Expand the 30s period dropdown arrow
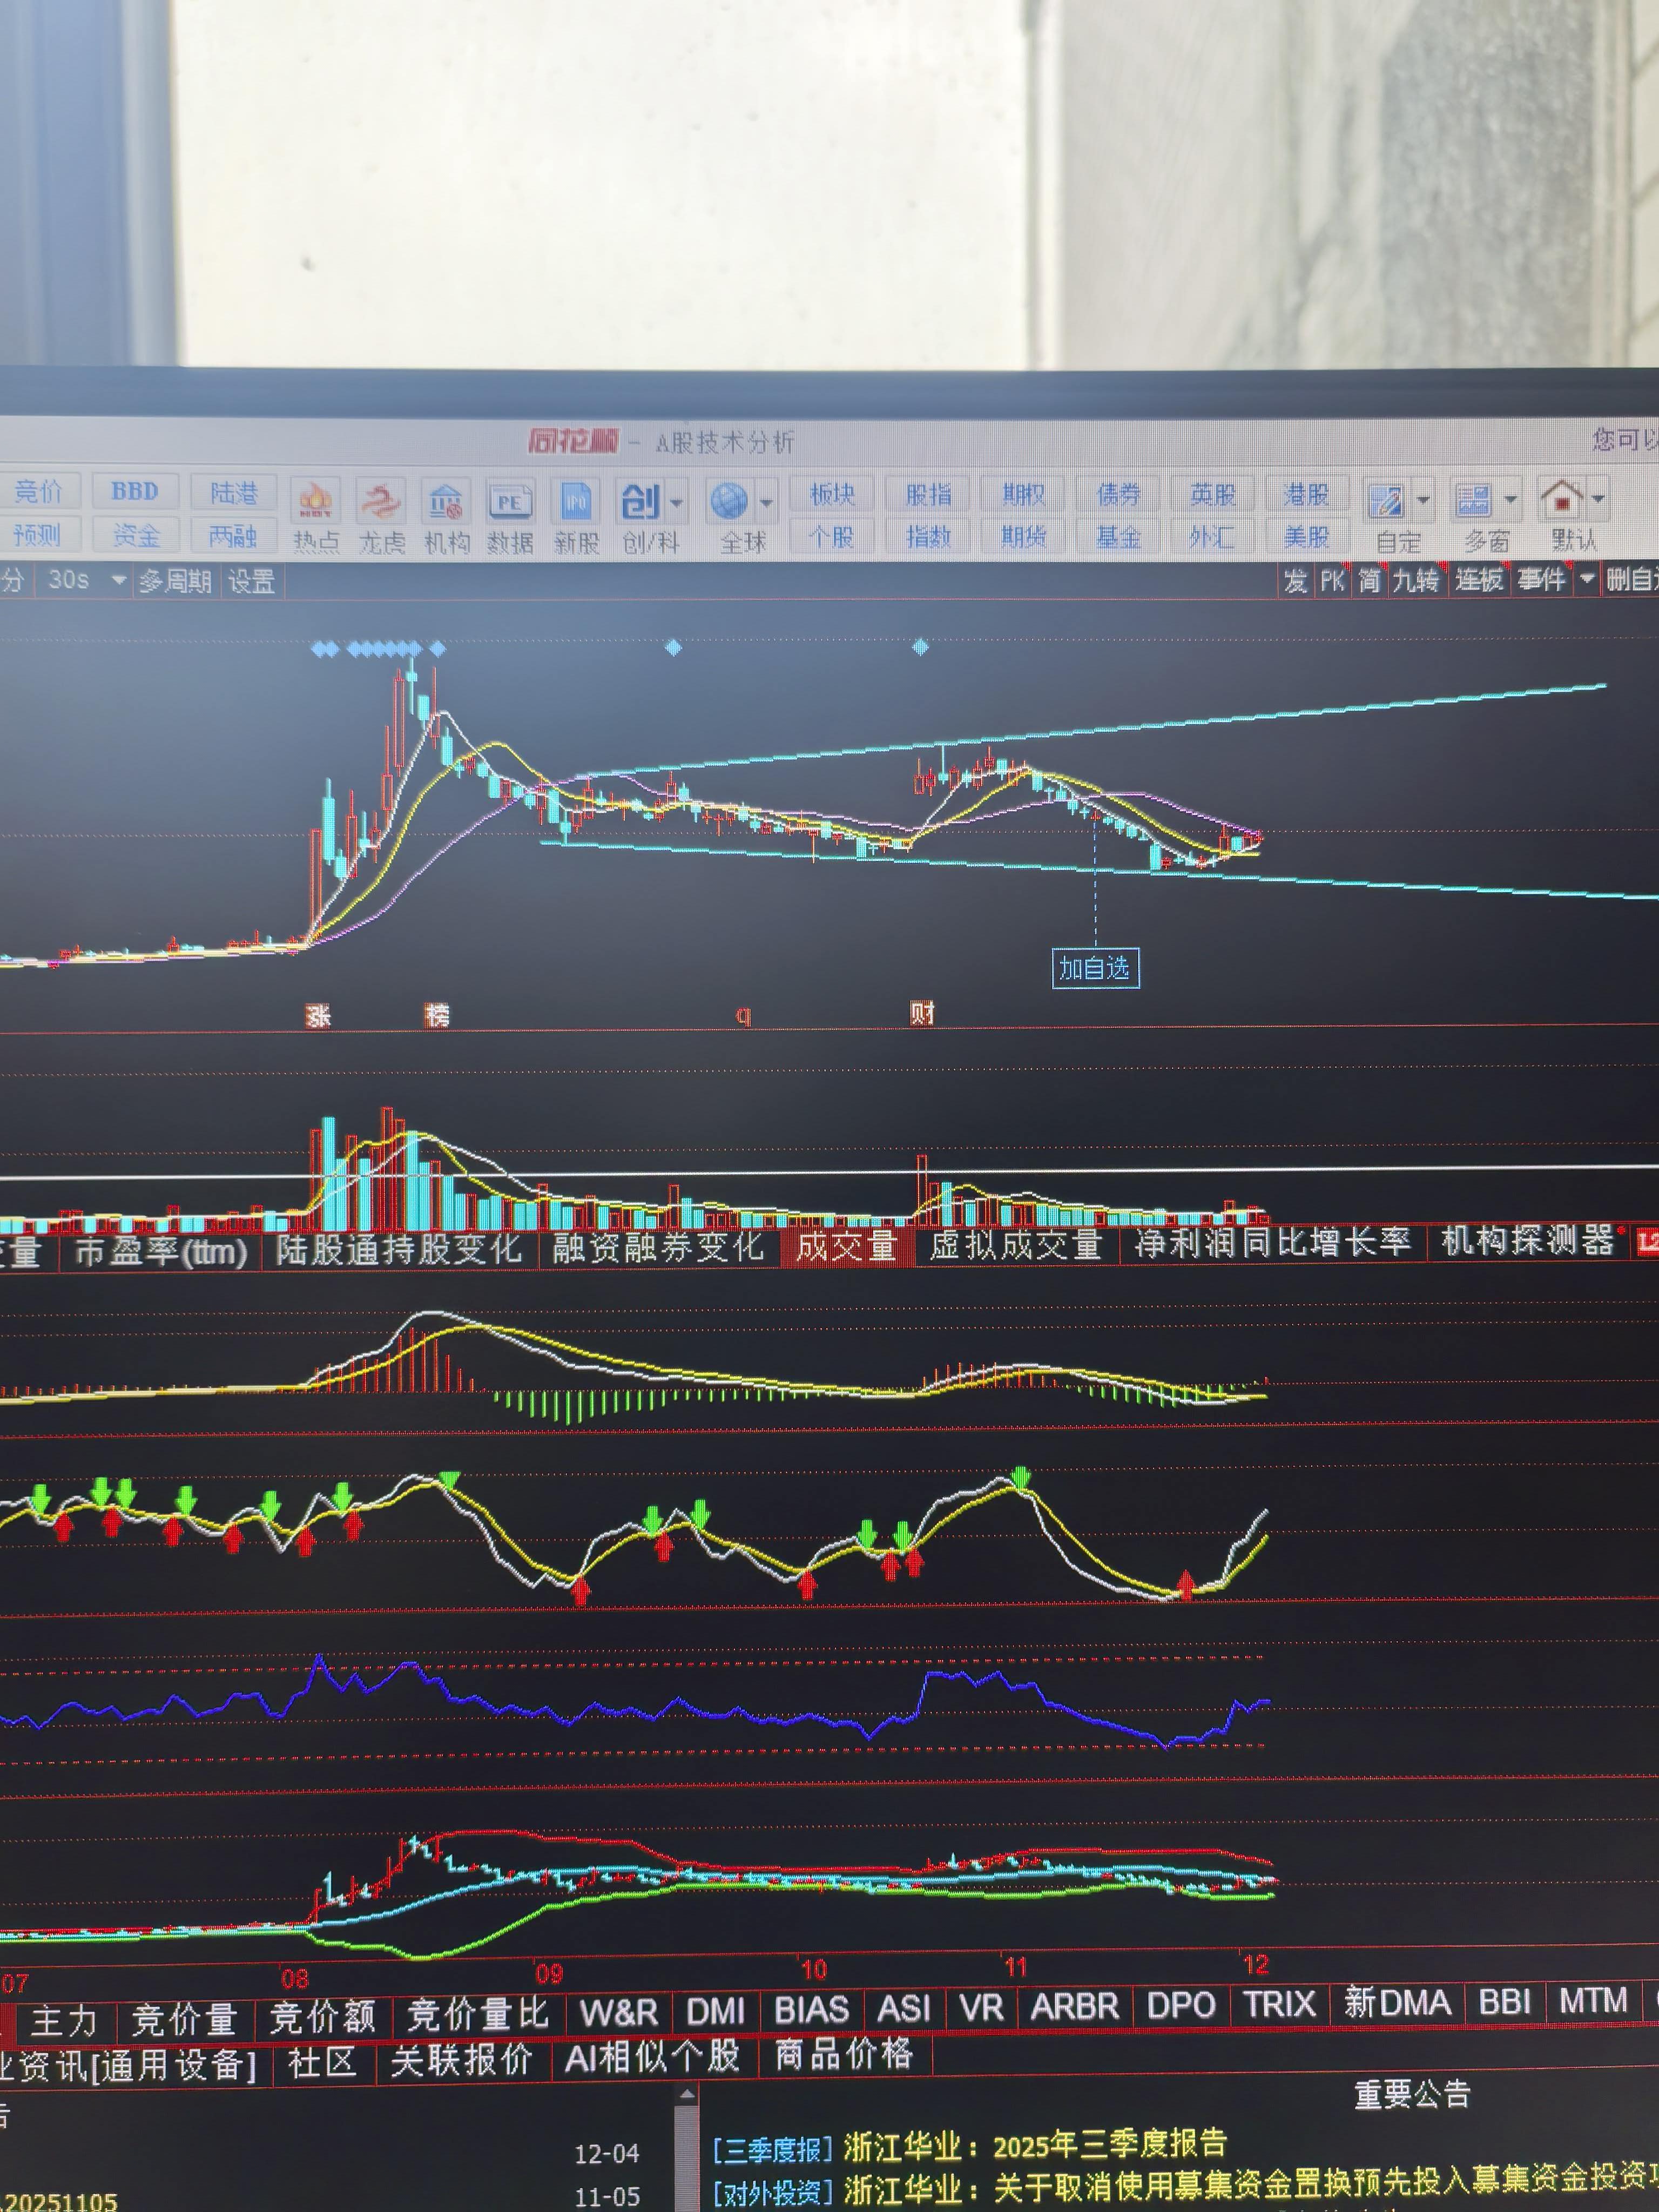Screen dimensions: 1659x2212 pos(118,579)
